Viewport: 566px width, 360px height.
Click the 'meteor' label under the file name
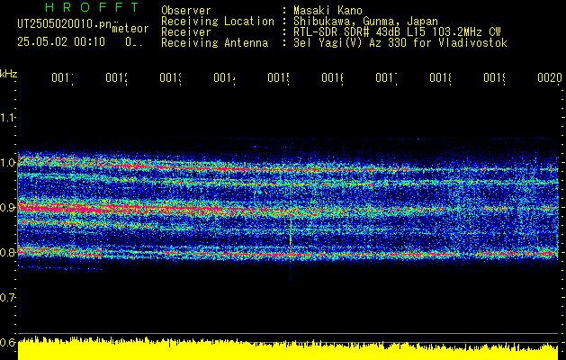(130, 29)
